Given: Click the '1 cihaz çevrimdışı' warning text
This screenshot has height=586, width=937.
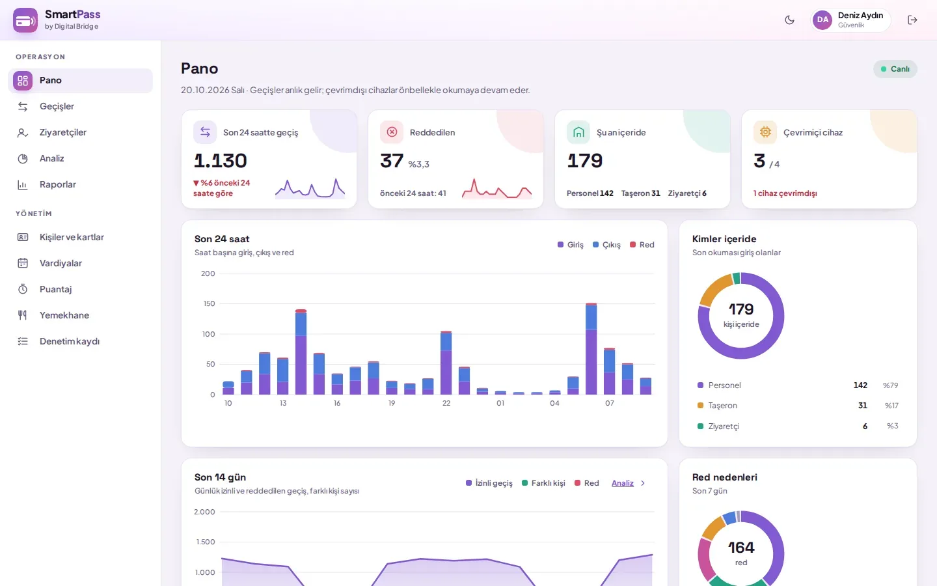Looking at the screenshot, I should 785,193.
